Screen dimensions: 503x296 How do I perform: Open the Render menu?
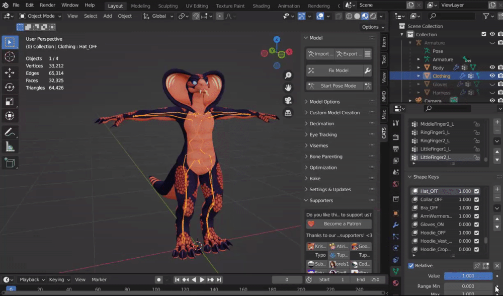pyautogui.click(x=47, y=5)
